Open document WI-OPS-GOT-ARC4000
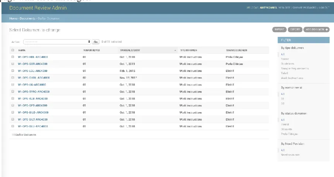334x177 pixels. [x=32, y=64]
